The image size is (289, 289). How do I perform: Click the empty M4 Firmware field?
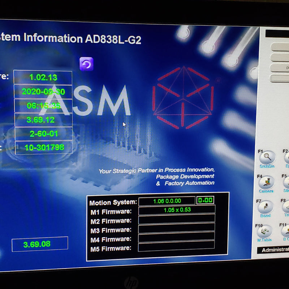pyautogui.click(x=176, y=237)
